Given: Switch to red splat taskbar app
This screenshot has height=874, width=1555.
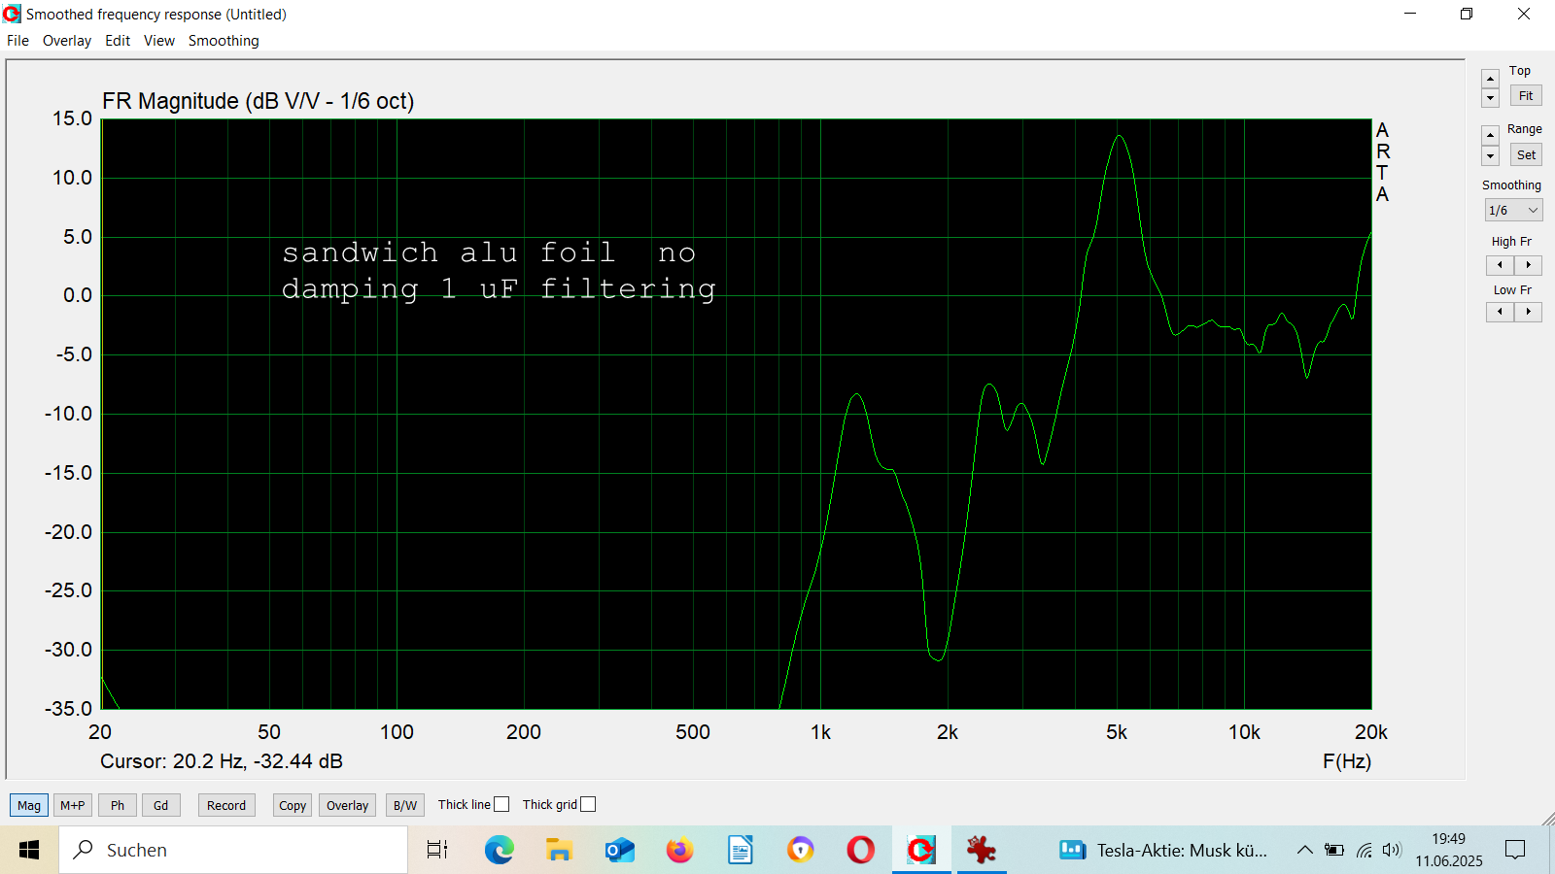Looking at the screenshot, I should coord(982,850).
